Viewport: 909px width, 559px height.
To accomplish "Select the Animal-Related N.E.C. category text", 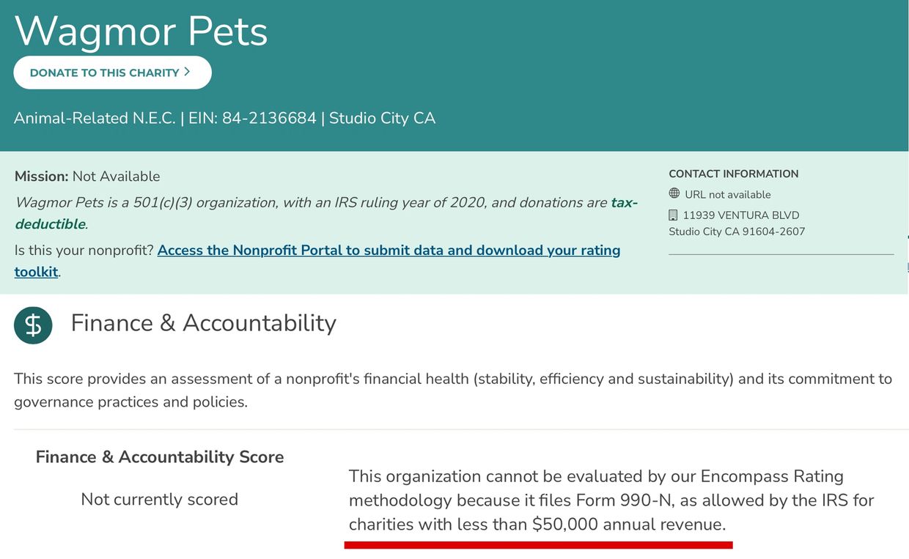I will [x=95, y=117].
